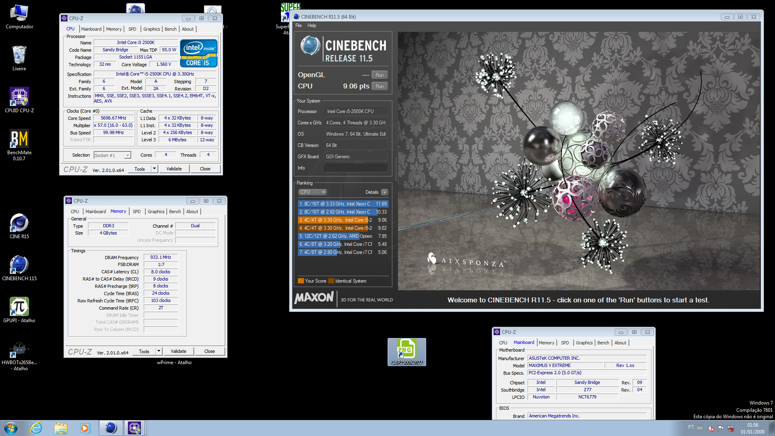Open the CPU ranking type dropdown
This screenshot has width=775, height=436.
coord(312,192)
